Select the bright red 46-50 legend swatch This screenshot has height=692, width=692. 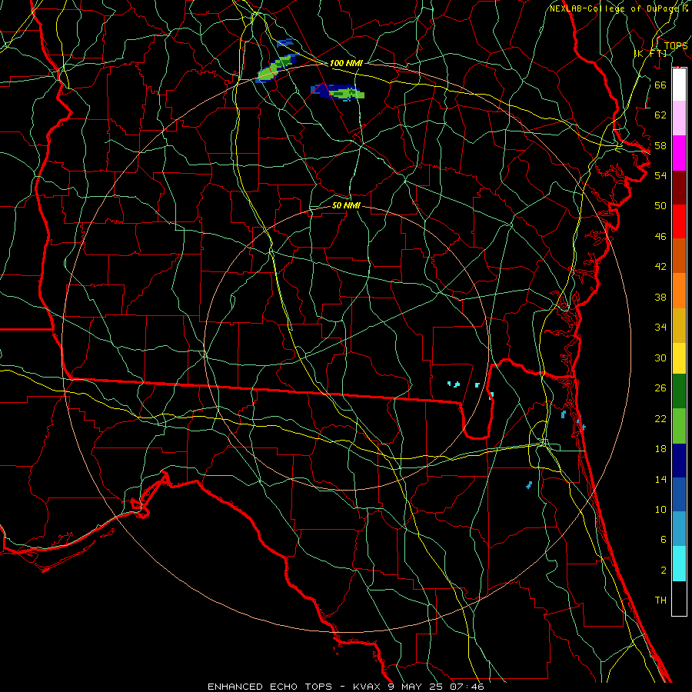[x=679, y=221]
